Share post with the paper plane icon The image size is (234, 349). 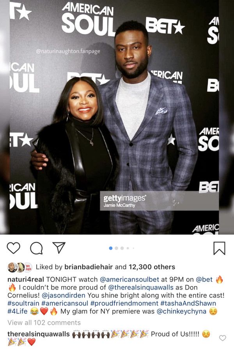[x=59, y=247]
